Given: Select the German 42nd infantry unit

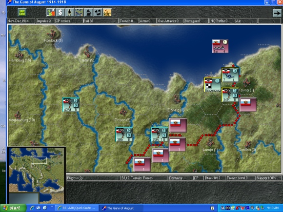Looking at the screenshot, I should [x=71, y=105].
